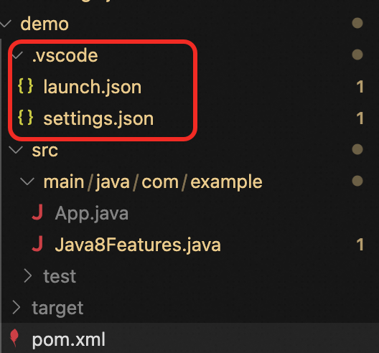
Task: Collapse the src folder chevron
Action: click(16, 149)
